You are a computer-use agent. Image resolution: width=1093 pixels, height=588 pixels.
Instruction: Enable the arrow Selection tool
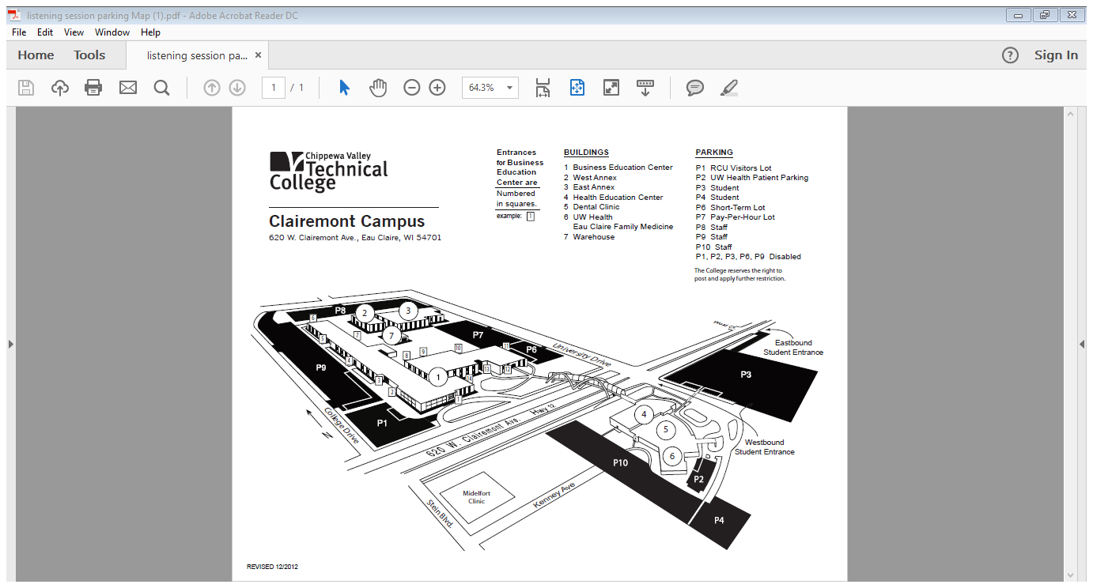(344, 88)
